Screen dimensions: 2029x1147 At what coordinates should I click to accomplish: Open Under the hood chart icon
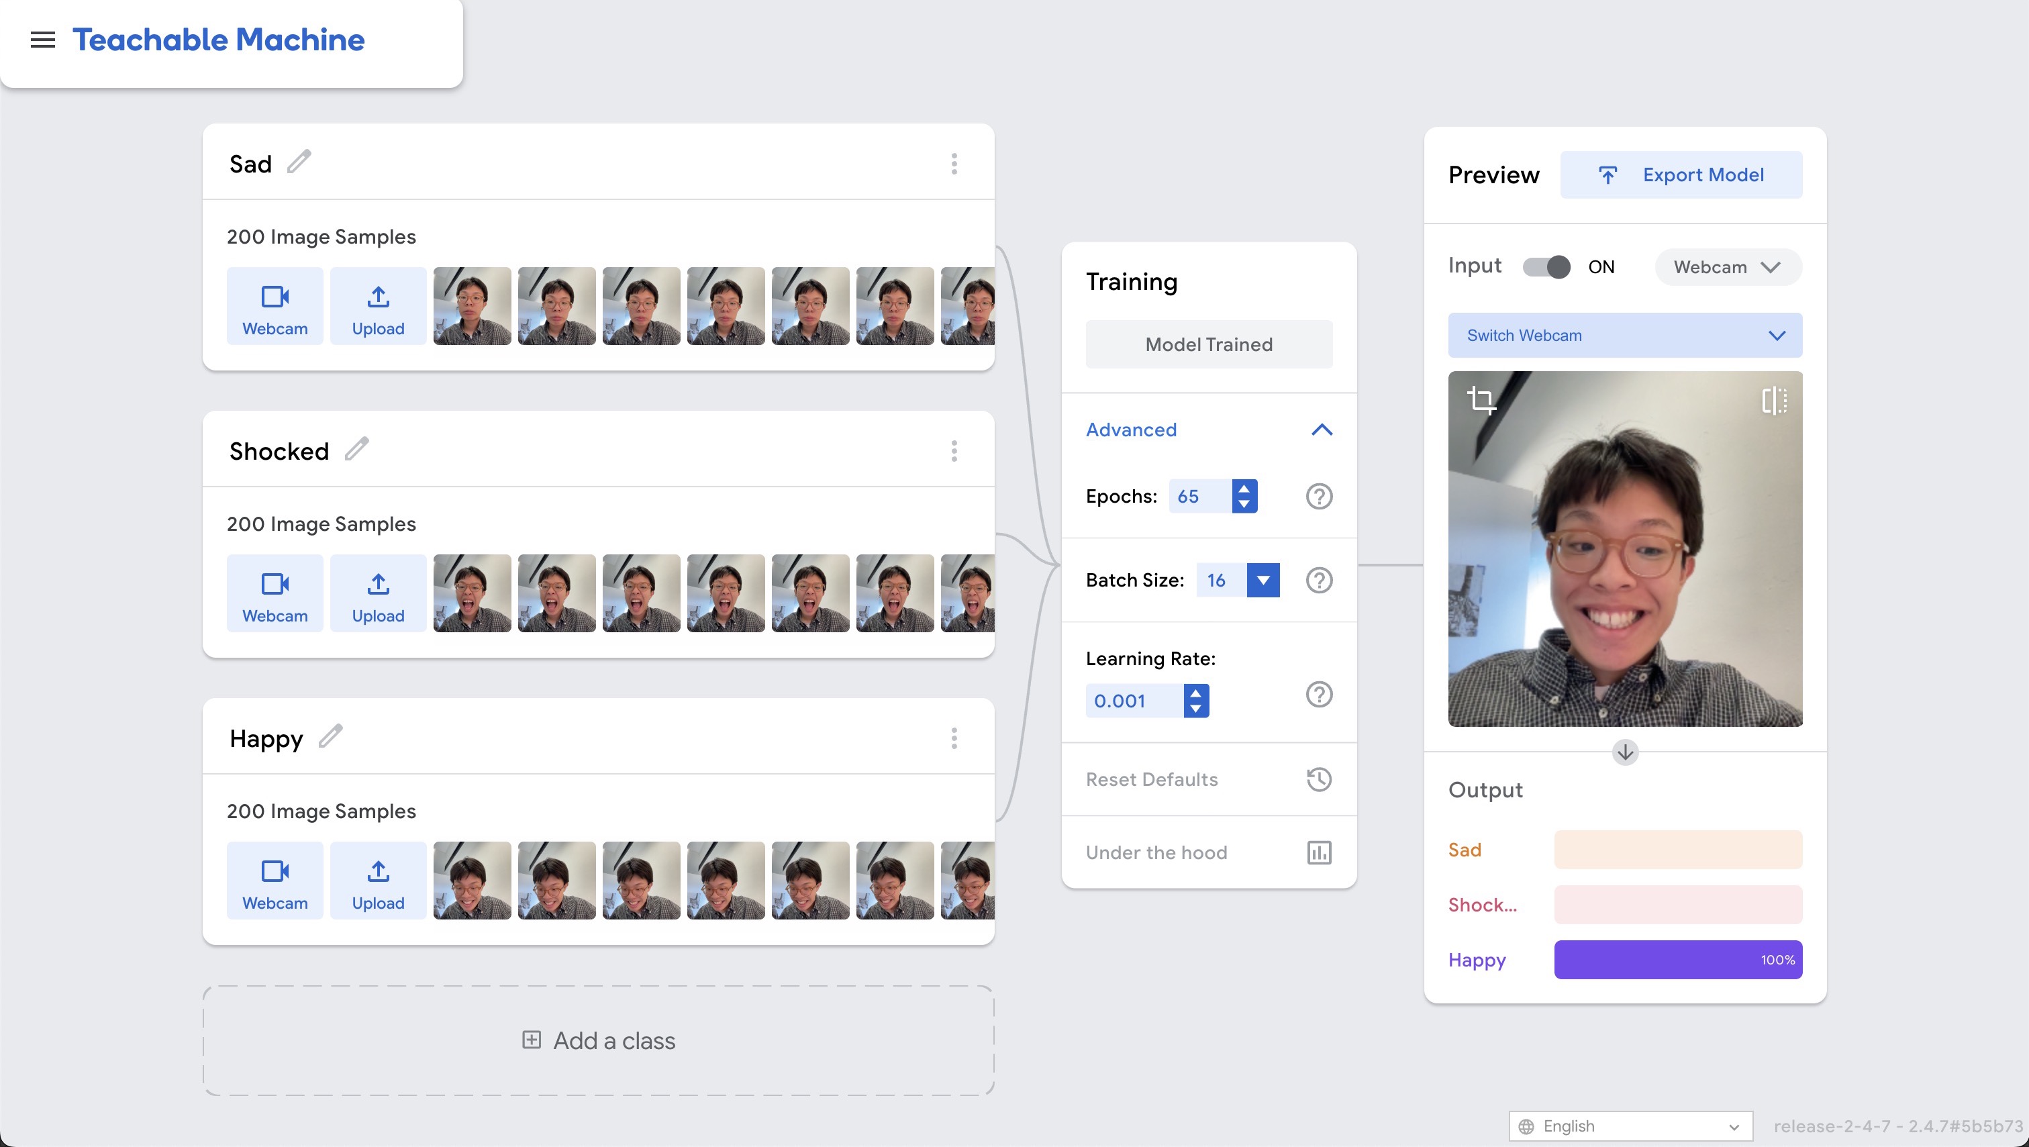[1318, 852]
